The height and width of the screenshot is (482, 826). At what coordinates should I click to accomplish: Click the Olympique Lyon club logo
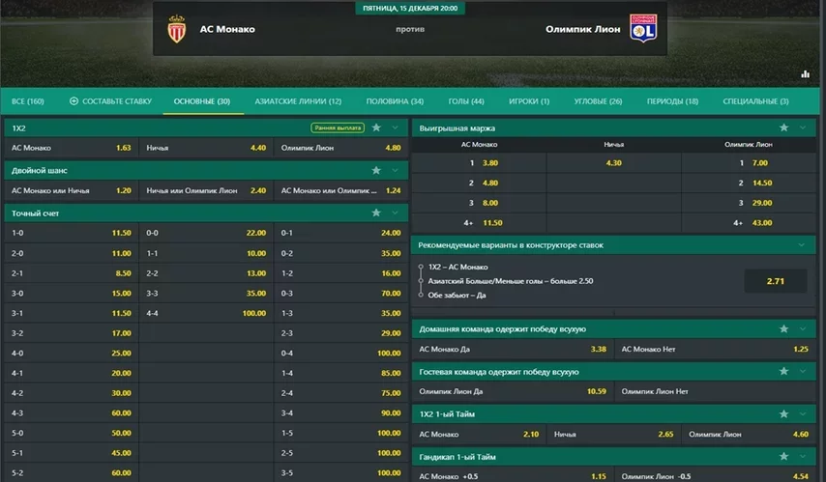(x=643, y=28)
